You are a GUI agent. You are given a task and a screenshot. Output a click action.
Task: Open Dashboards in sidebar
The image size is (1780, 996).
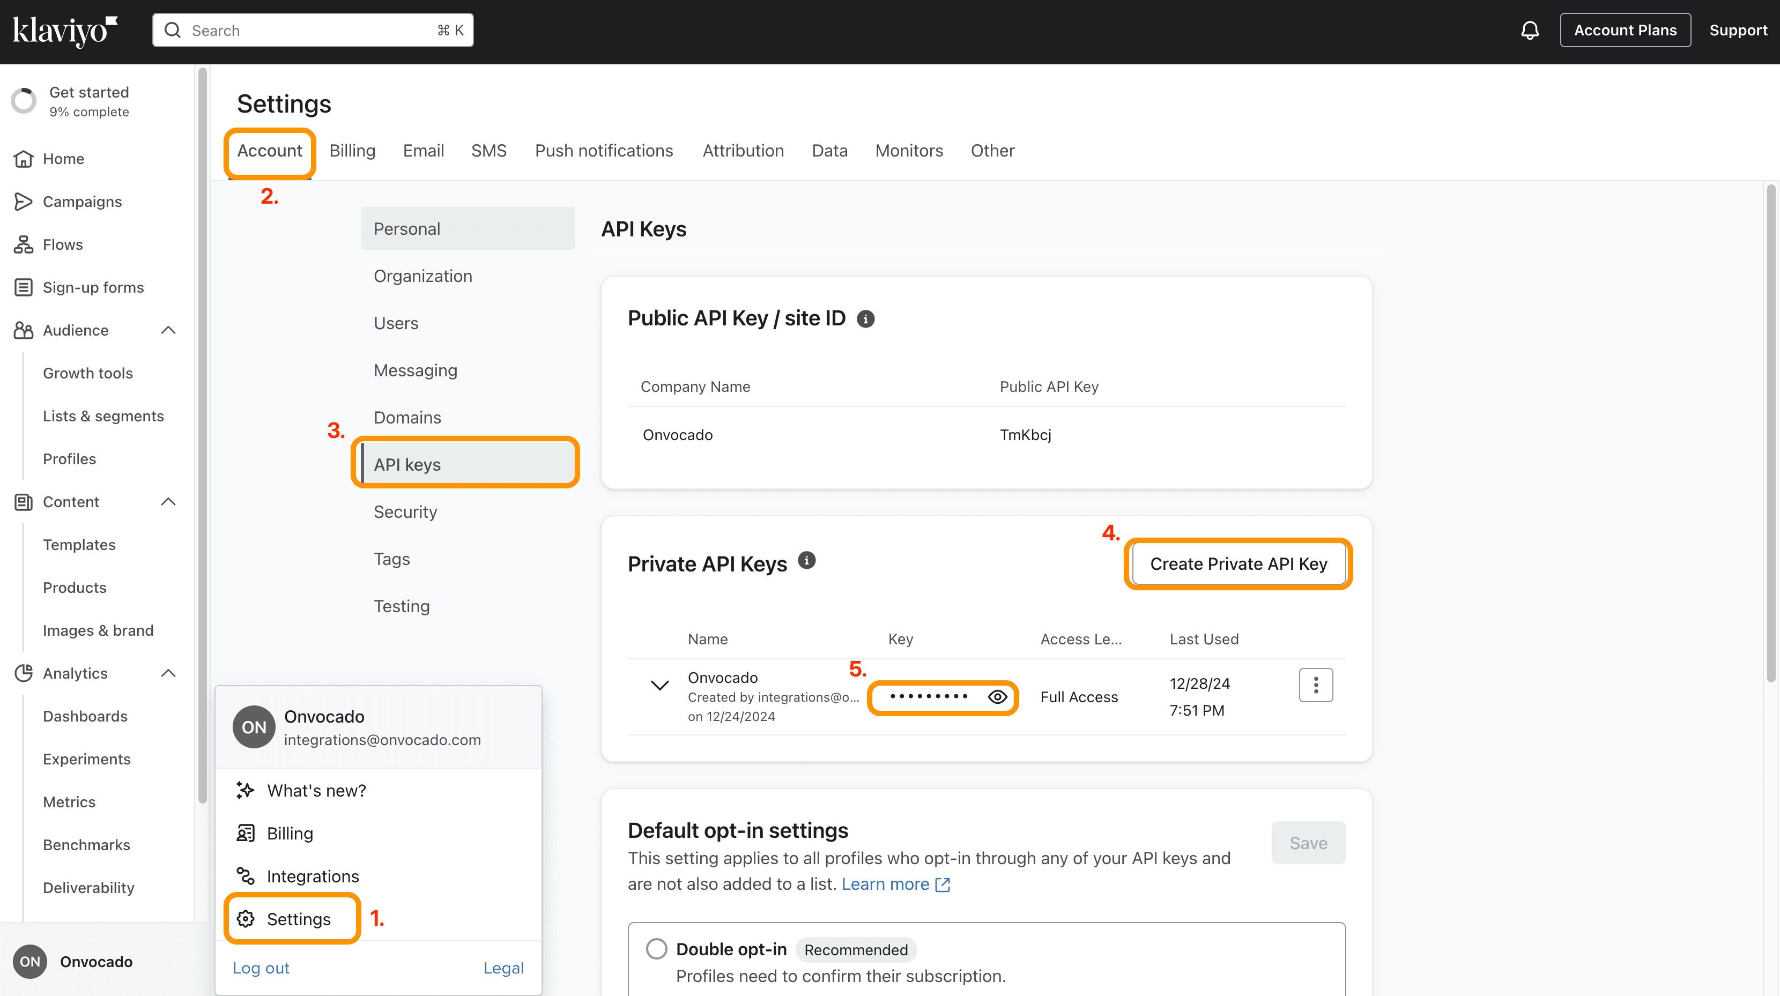coord(86,716)
